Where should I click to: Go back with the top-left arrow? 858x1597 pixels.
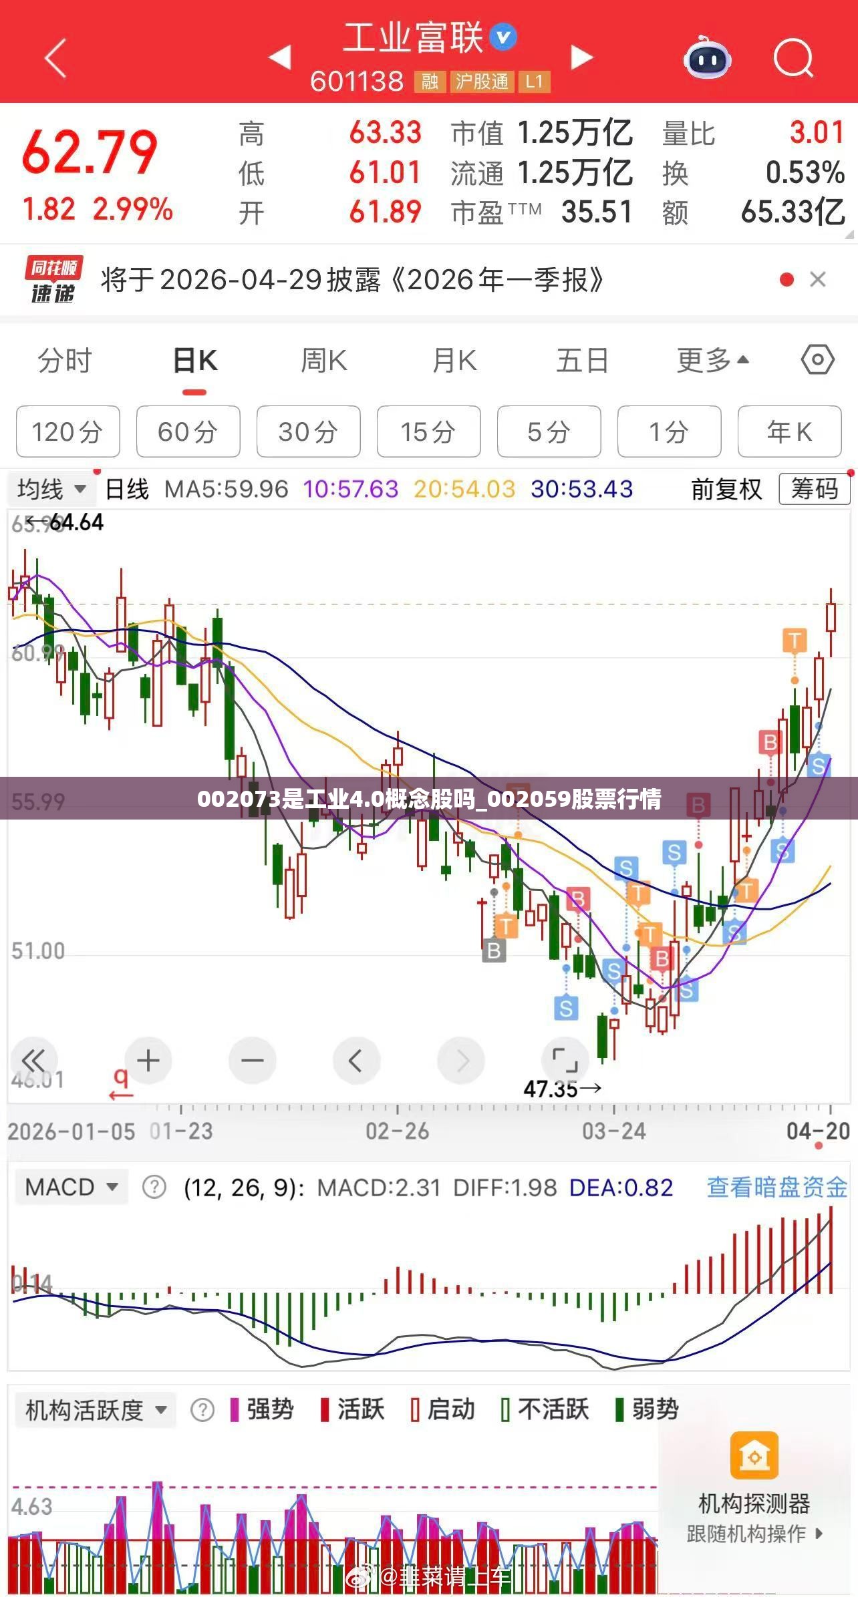pos(55,58)
